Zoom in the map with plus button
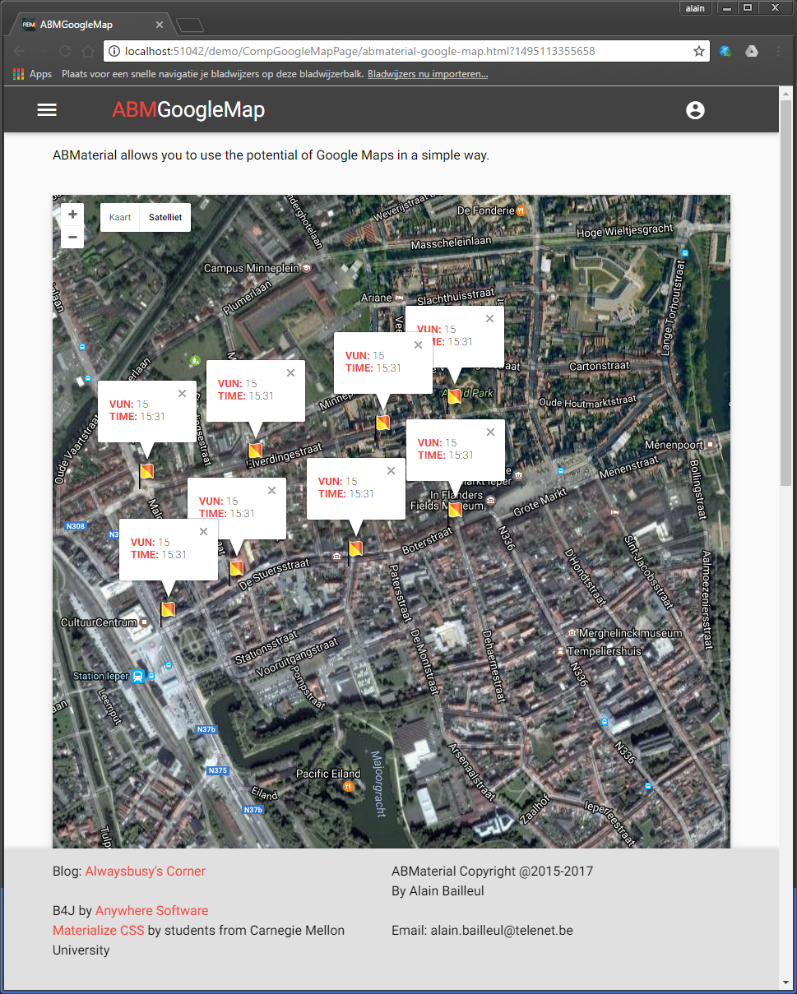The width and height of the screenshot is (797, 994). [x=72, y=215]
